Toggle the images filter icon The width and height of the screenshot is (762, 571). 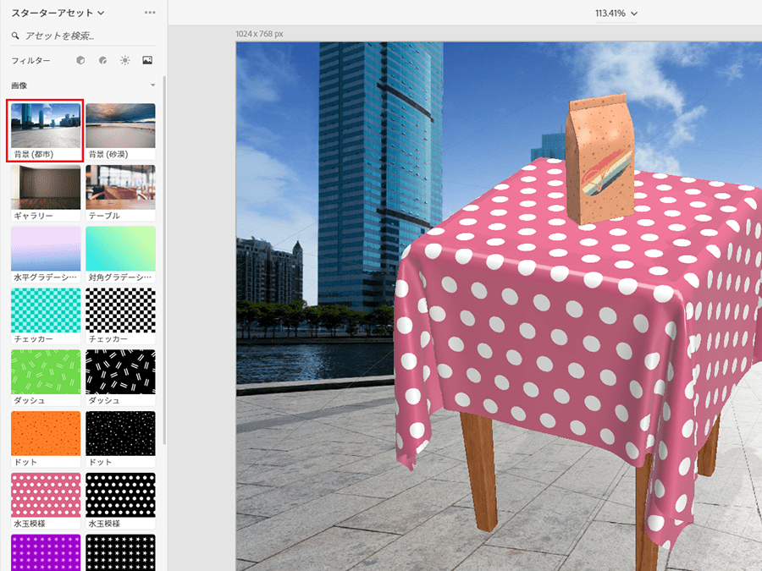(x=147, y=61)
